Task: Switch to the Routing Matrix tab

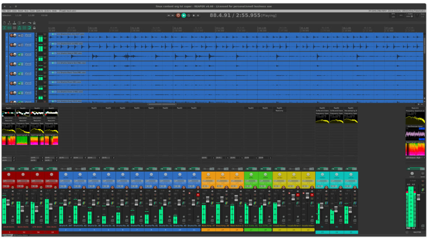Action: click(21, 235)
